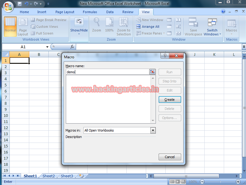Click Page Layout icon in status bar
246x185 pixels.
coord(178,182)
